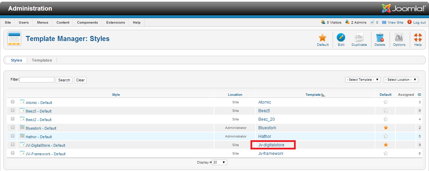Click the Joomla! logo
The height and width of the screenshot is (171, 429).
click(x=404, y=9)
